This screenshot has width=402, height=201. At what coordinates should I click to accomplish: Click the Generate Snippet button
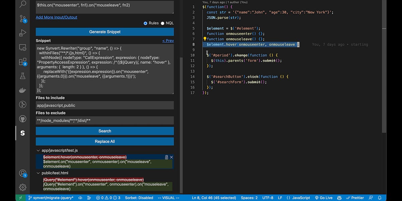click(105, 32)
